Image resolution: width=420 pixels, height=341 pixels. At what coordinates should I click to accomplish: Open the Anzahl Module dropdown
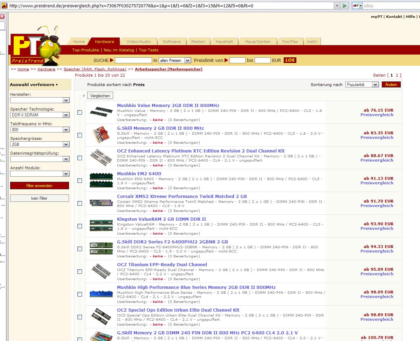tap(40, 174)
